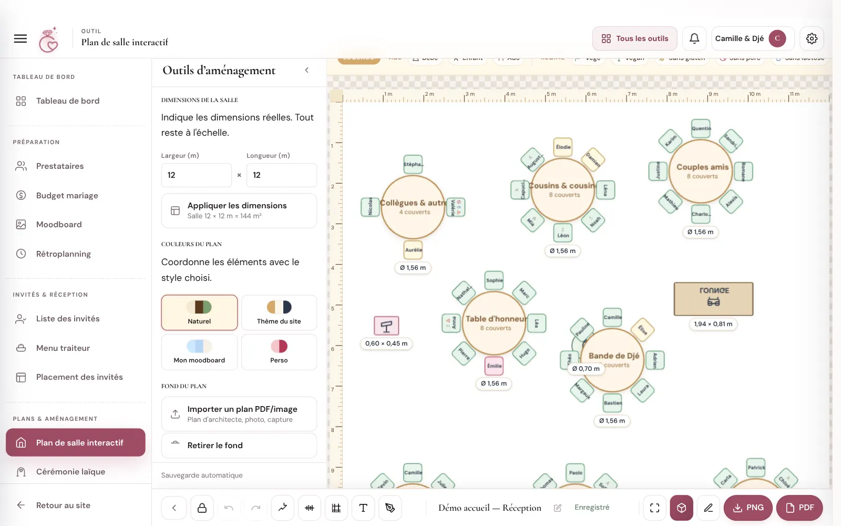Toggle the grid icon
This screenshot has width=841, height=526.
tap(336, 508)
